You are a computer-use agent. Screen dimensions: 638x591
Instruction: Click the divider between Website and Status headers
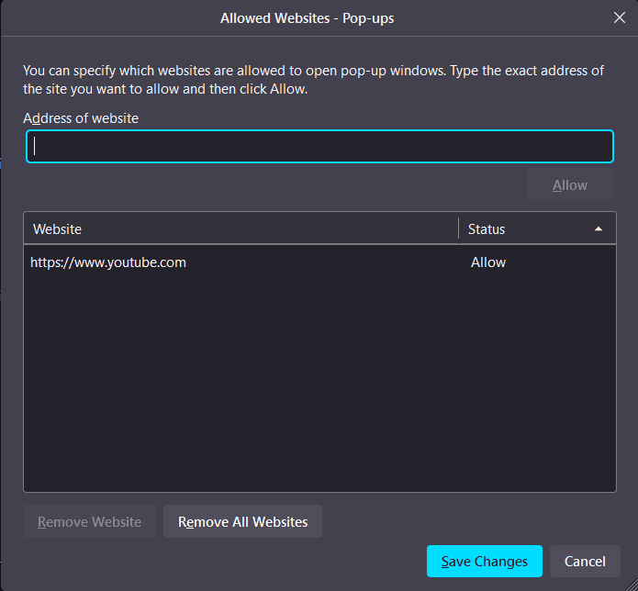458,229
